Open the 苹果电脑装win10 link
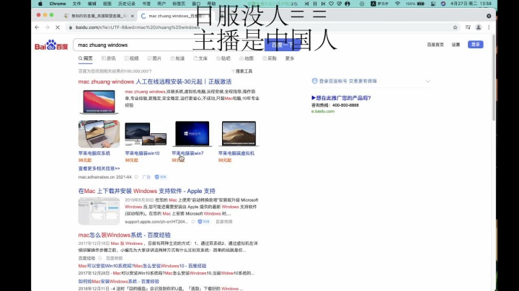Image resolution: width=519 pixels, height=291 pixels. tap(142, 153)
